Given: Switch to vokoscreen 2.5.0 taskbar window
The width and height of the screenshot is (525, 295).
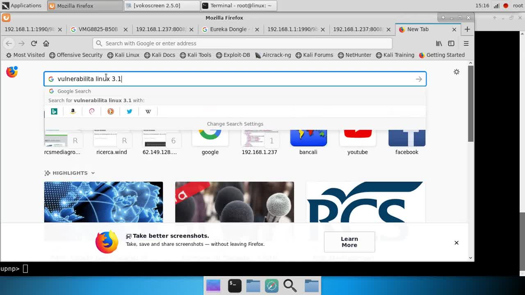Looking at the screenshot, I should tap(161, 5).
